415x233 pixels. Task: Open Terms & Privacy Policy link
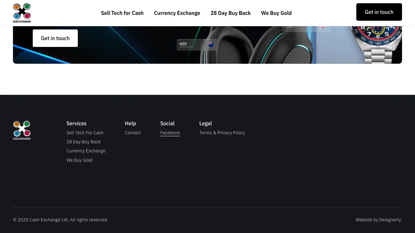tap(222, 133)
